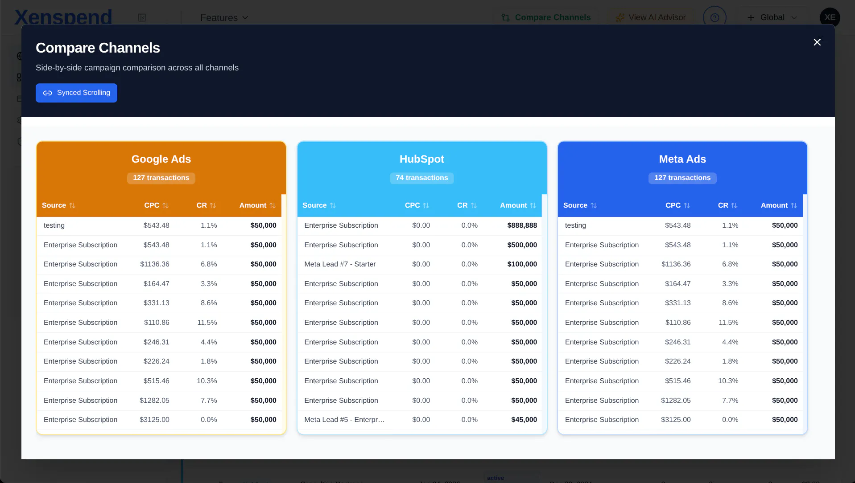The height and width of the screenshot is (483, 855).
Task: Click $3125.00 CPC in Meta Ads
Action: click(x=676, y=420)
